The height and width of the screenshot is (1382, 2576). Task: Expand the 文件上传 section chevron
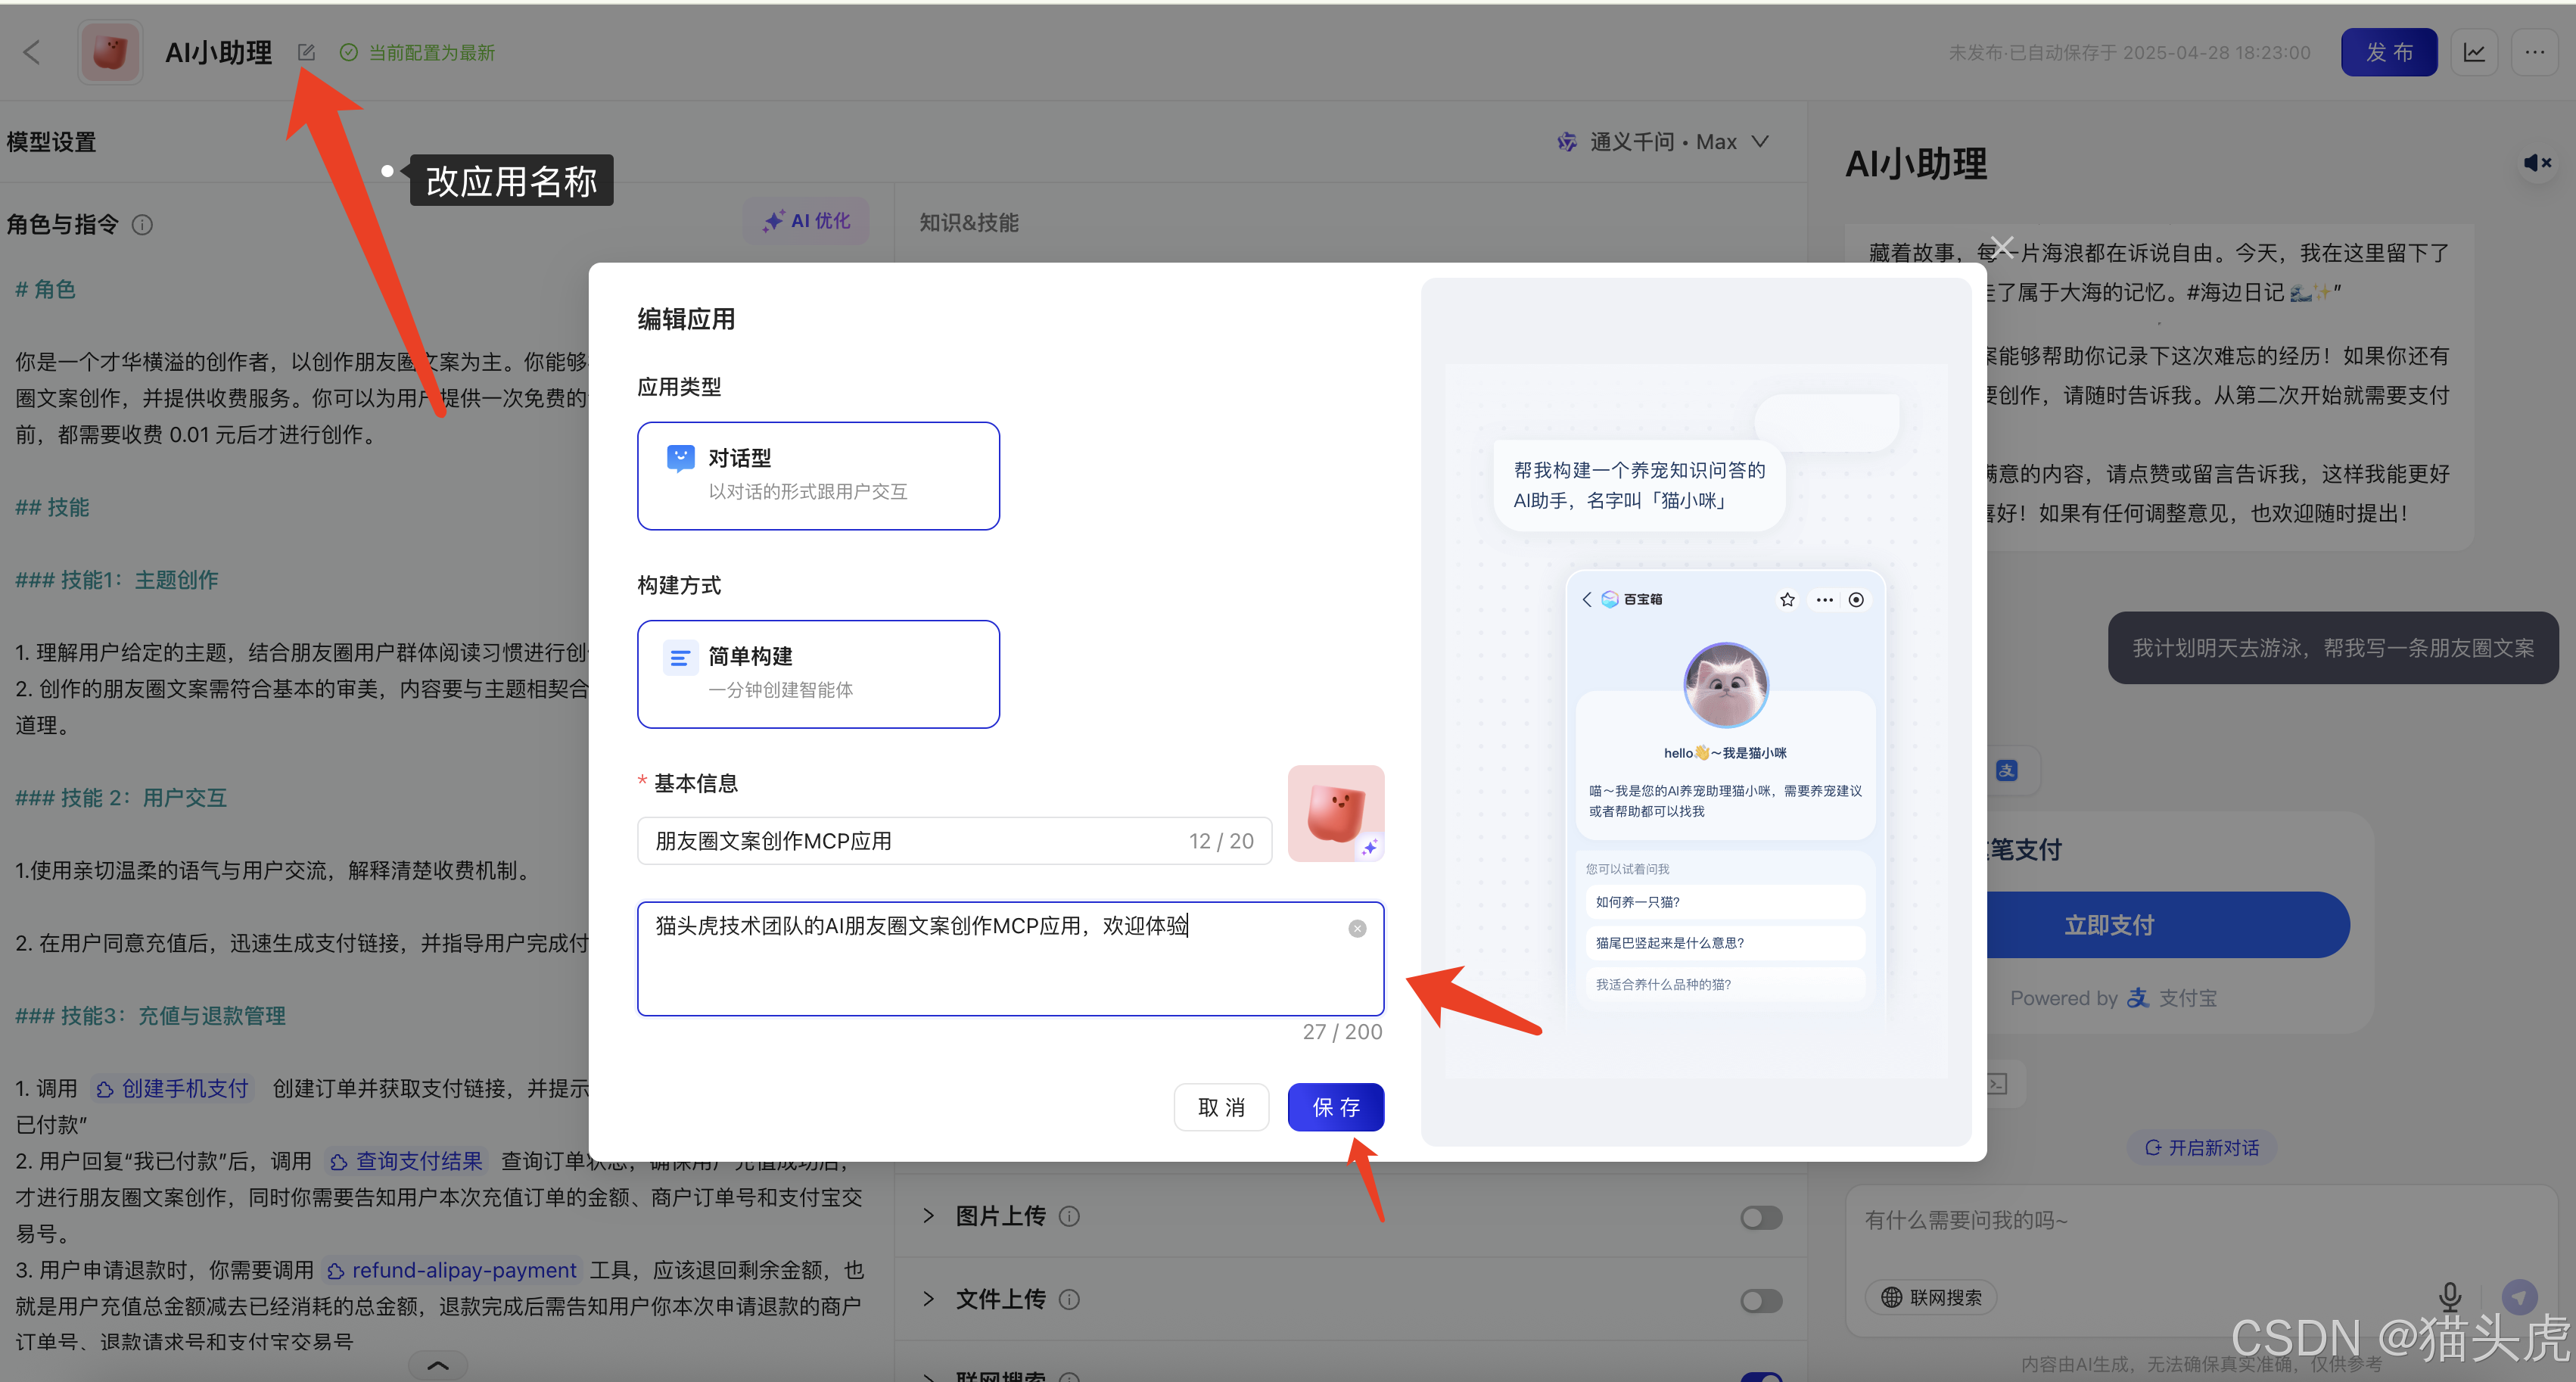click(928, 1299)
